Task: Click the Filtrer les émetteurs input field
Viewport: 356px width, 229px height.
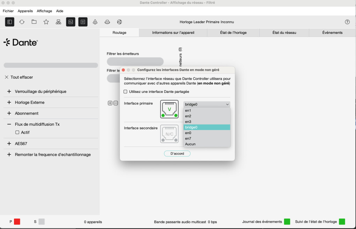Action: 135,61
